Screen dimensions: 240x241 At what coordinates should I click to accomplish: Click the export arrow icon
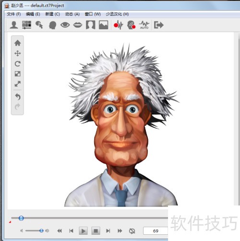(158, 25)
